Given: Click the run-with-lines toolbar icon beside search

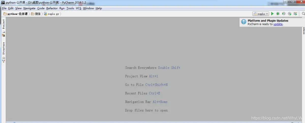Looking at the screenshot, I should coord(295,14).
